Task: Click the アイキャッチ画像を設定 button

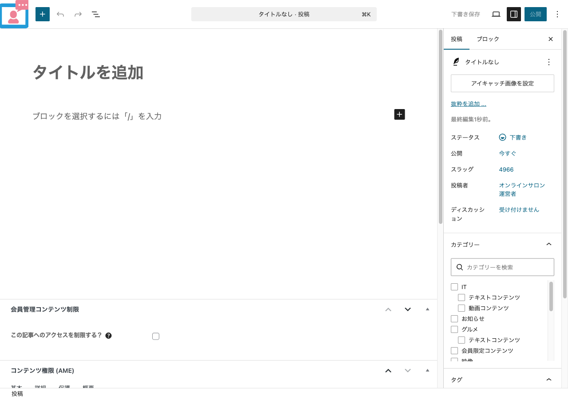Action: coord(502,83)
